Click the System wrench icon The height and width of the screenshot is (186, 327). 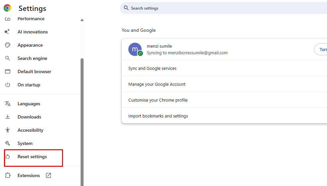coord(7,143)
